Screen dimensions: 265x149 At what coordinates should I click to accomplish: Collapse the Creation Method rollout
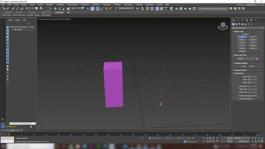248,63
